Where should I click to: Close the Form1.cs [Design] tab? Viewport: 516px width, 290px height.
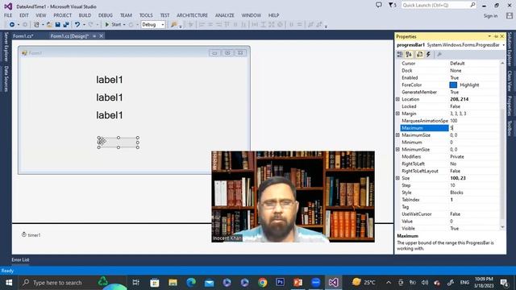(102, 36)
